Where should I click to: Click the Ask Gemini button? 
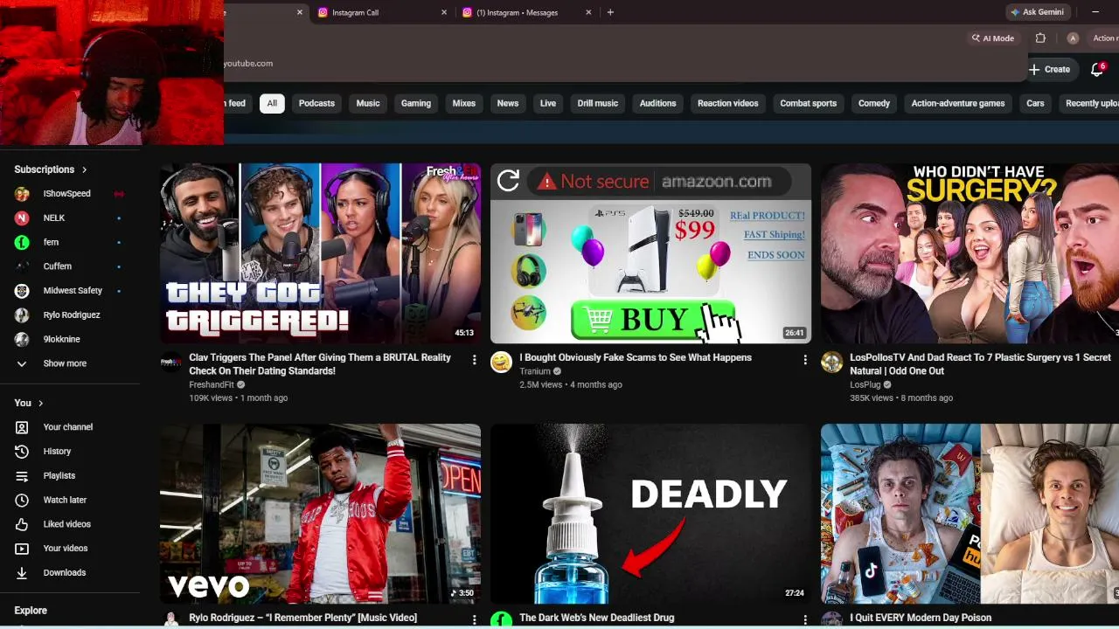(1037, 12)
